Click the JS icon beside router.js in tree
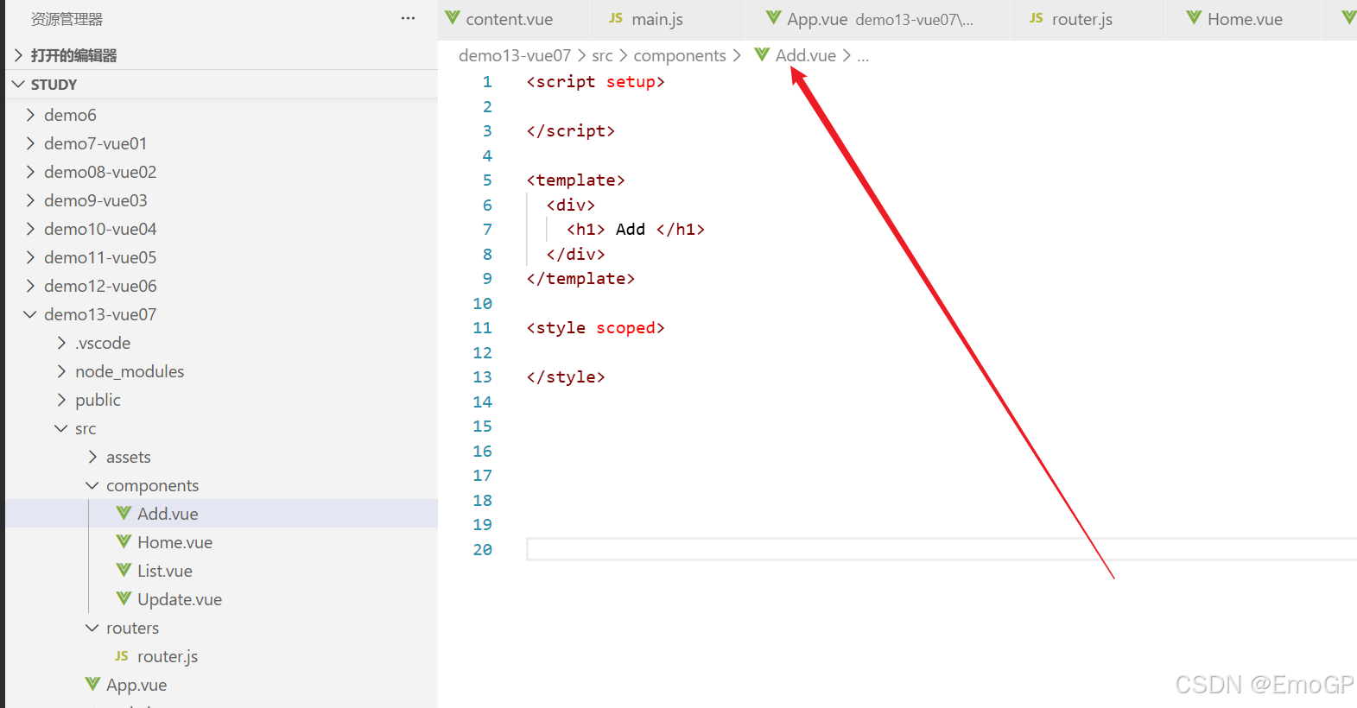This screenshot has width=1357, height=708. [122, 656]
